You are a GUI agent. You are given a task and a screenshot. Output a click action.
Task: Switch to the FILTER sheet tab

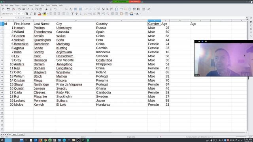[x=21, y=135]
